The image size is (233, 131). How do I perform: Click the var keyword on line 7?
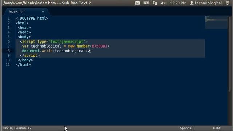tap(25, 46)
